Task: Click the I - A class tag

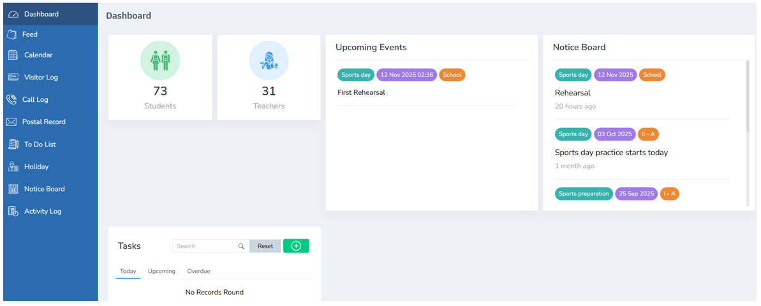Action: pos(670,193)
